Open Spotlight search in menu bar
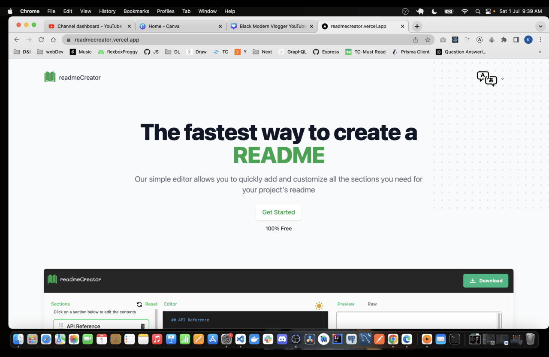Viewport: 549px width, 357px height. 478,11
